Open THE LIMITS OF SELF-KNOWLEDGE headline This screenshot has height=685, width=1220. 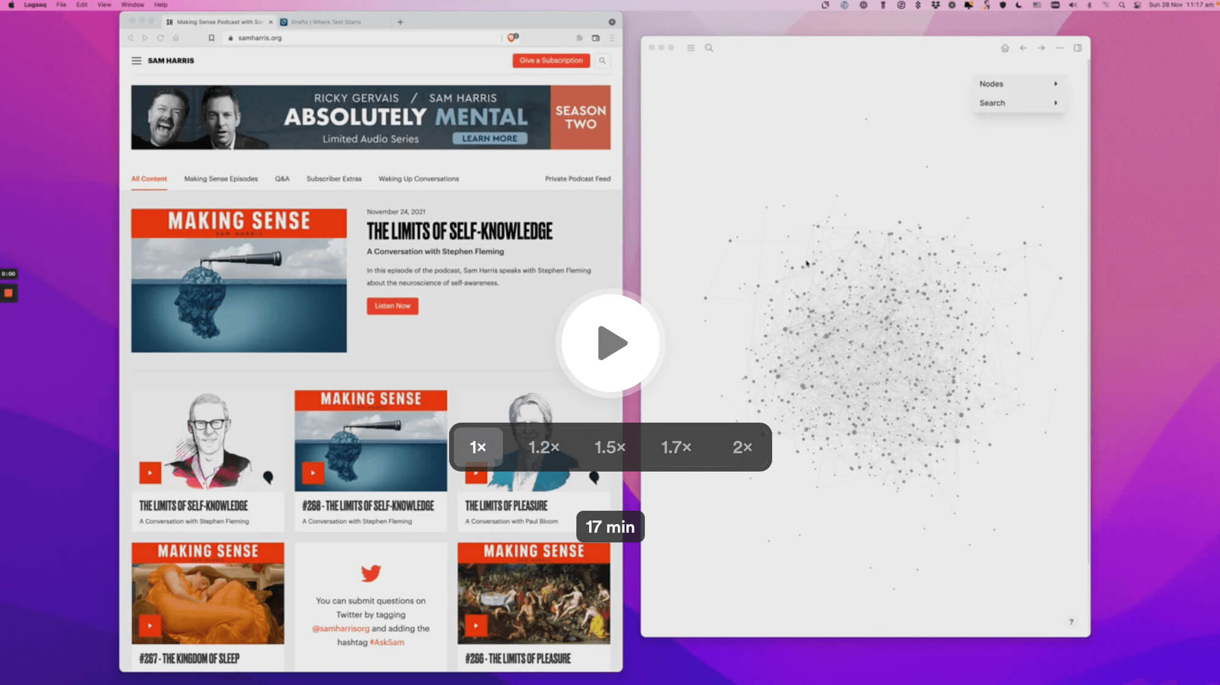tap(459, 231)
